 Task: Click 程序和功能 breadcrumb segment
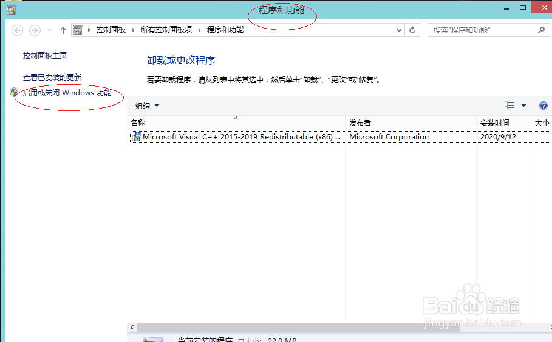tap(225, 30)
